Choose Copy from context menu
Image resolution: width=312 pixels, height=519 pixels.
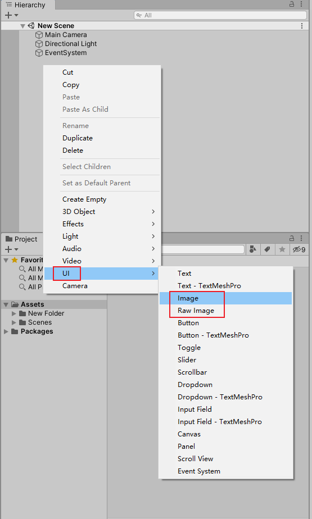coord(102,85)
